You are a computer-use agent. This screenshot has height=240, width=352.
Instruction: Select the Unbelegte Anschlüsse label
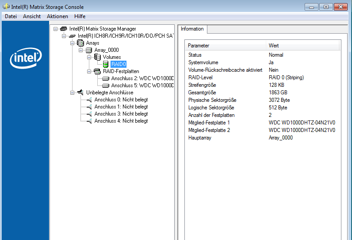110,93
